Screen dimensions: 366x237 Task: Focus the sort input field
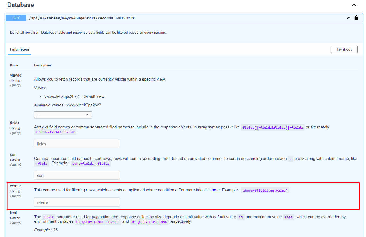tap(77, 175)
